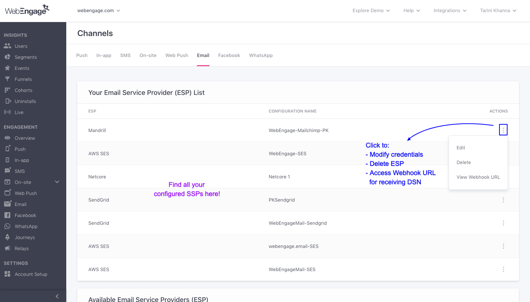Click the Facebook icon in sidebar

[x=7, y=215]
